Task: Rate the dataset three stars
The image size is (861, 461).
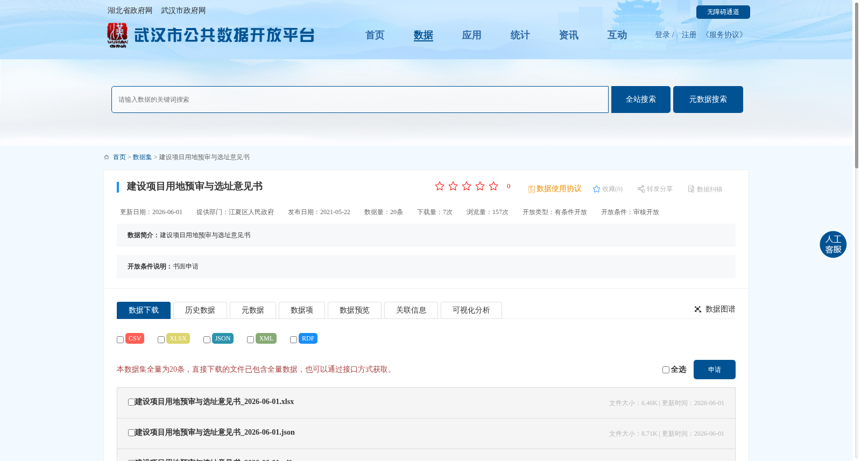Action: click(467, 186)
